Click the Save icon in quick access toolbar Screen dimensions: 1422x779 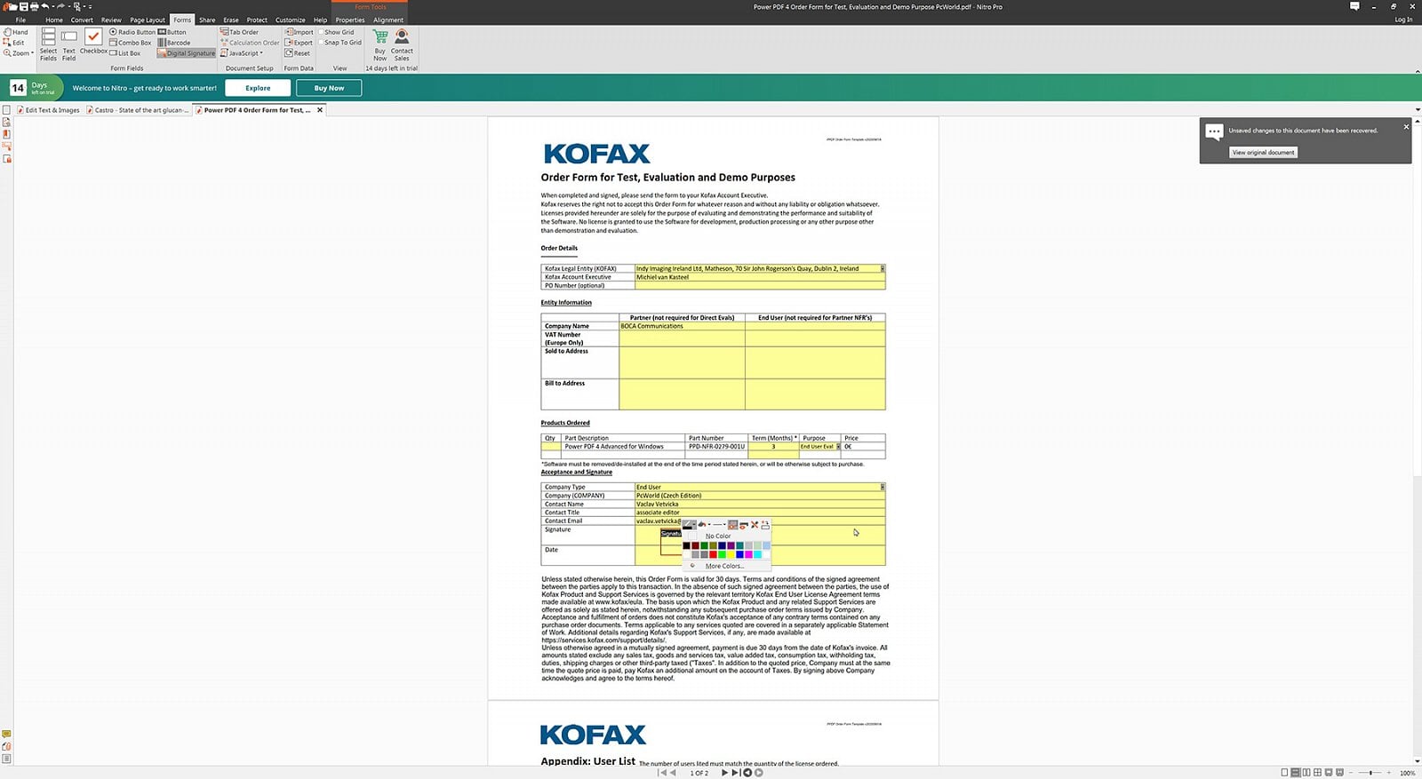(24, 6)
